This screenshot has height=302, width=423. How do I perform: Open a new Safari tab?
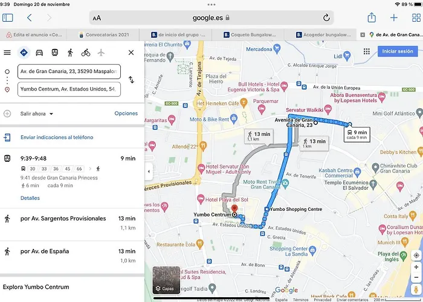tap(394, 18)
